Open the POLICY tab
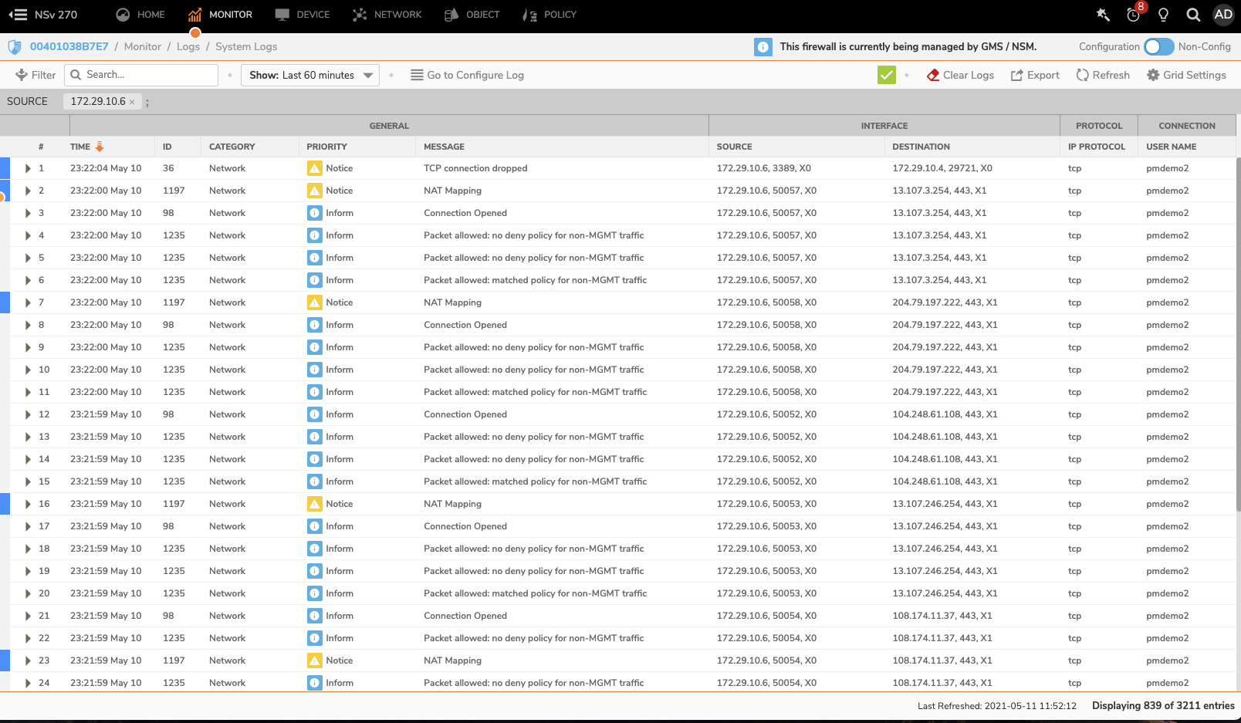This screenshot has height=723, width=1241. (549, 15)
